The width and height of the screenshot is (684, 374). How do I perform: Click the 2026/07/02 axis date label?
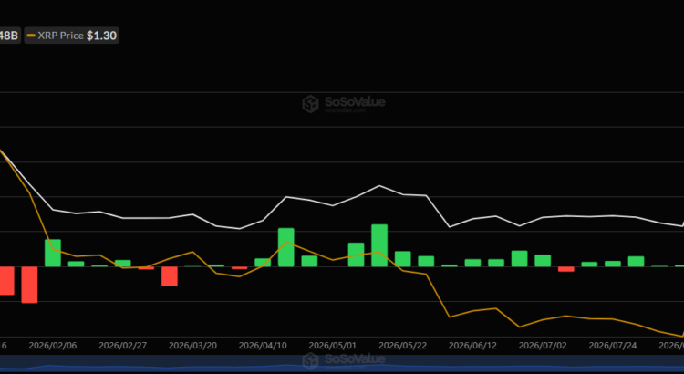click(543, 346)
